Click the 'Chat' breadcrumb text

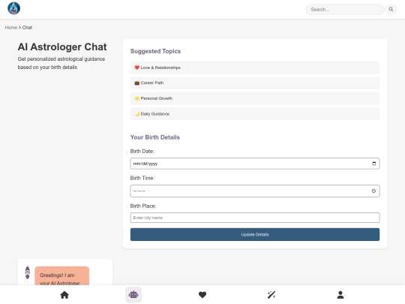click(x=27, y=28)
